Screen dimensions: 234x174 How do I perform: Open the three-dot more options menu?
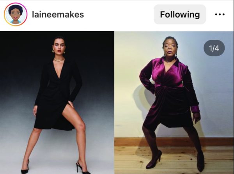[220, 14]
